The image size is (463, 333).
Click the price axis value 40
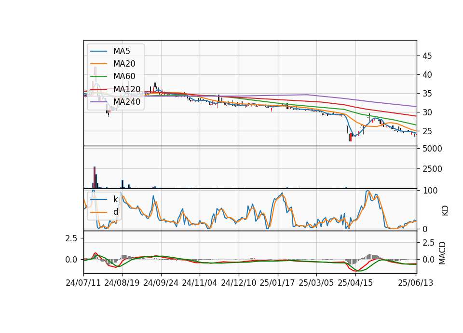(x=427, y=75)
